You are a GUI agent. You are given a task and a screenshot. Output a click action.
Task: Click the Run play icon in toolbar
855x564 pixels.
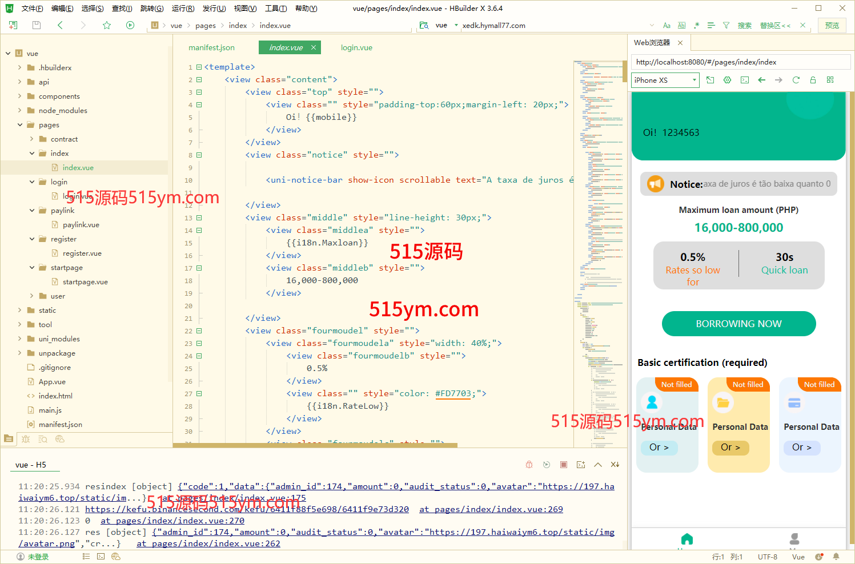pyautogui.click(x=130, y=25)
